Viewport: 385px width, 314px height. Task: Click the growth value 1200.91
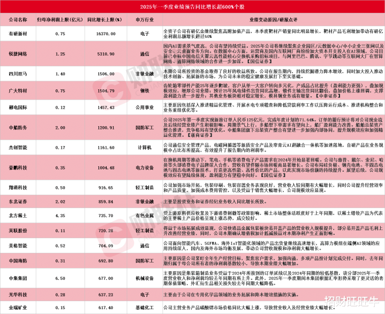tap(106, 127)
